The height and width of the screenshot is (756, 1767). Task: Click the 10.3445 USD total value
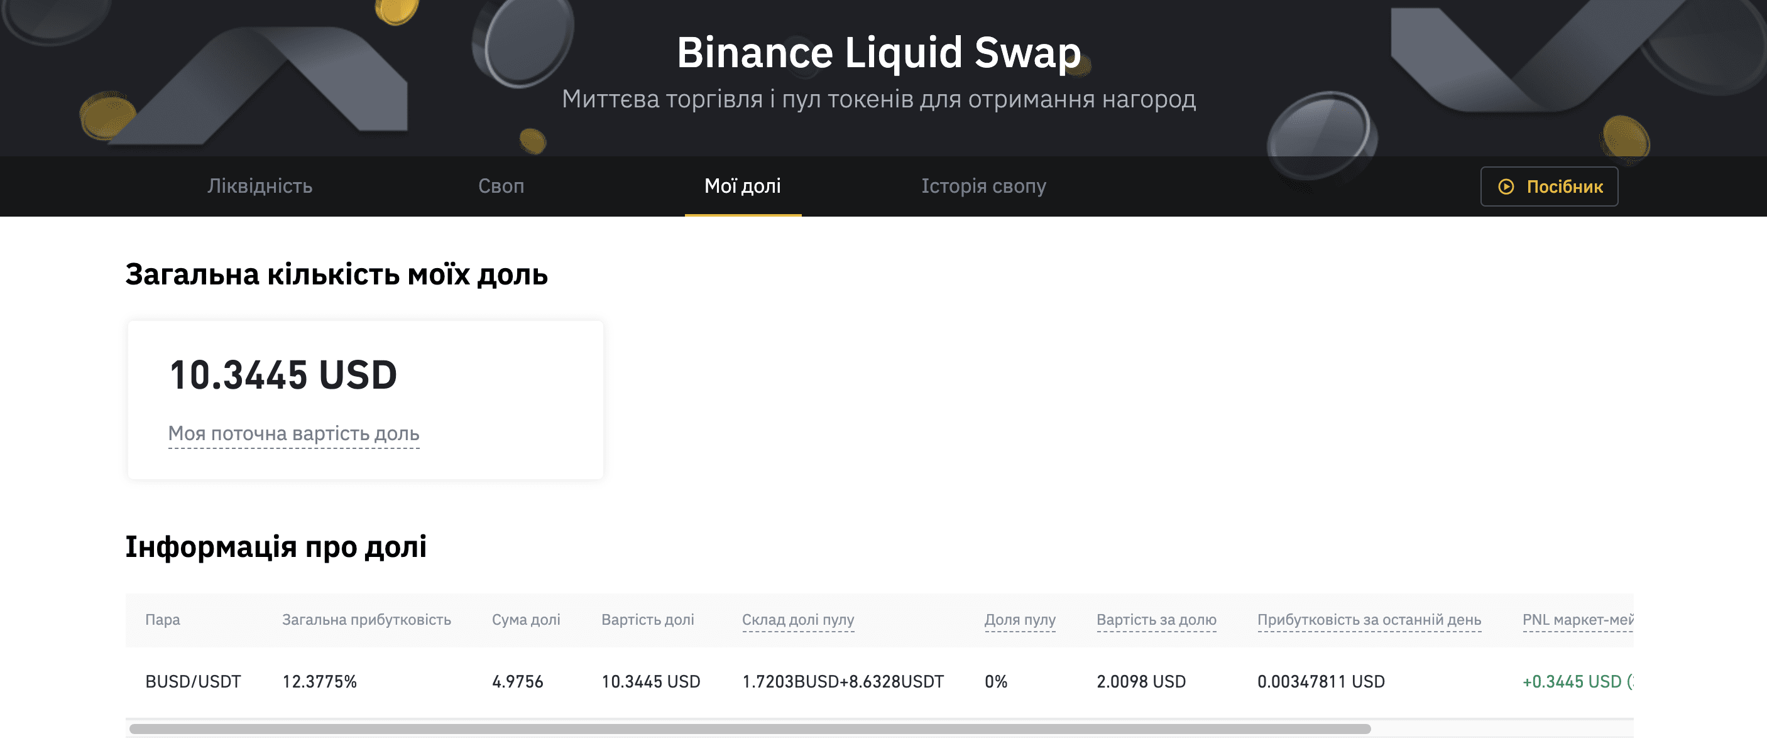coord(283,374)
